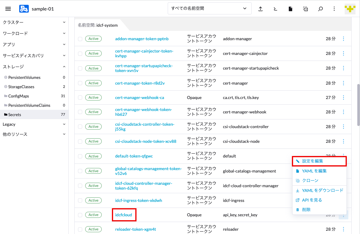Click the 名前空間: idcf-system group header
The image size is (360, 234).
[x=98, y=25]
